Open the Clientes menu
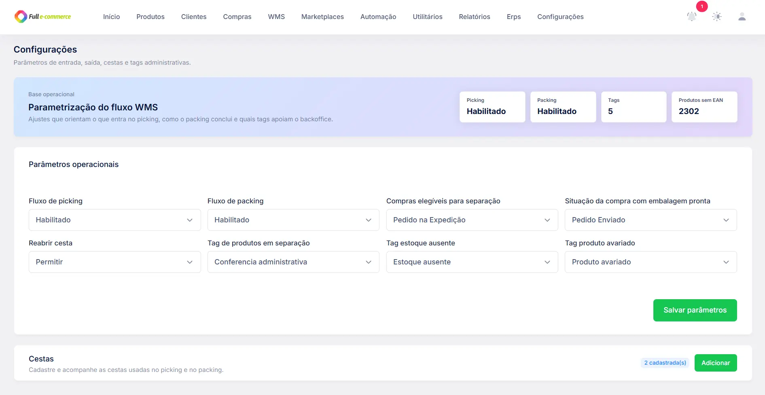765x395 pixels. click(x=194, y=17)
